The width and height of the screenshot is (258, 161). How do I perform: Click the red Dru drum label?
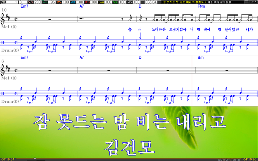[x=87, y=2]
